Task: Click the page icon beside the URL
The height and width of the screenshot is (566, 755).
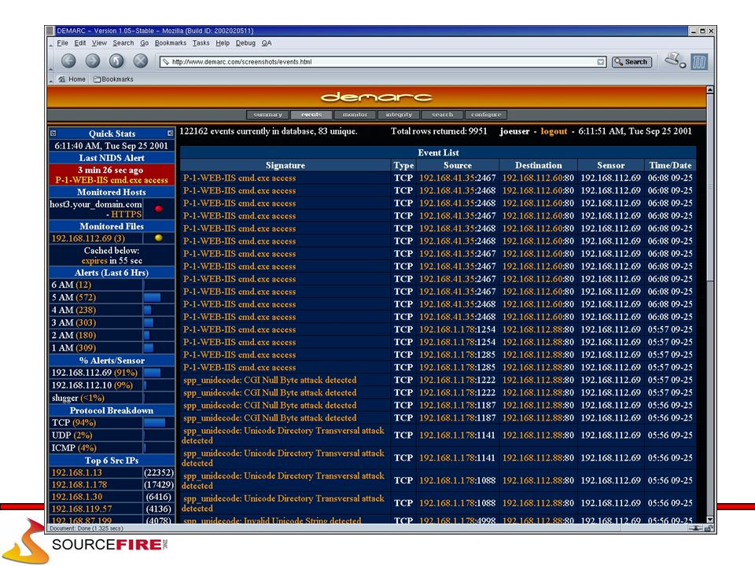Action: point(166,61)
